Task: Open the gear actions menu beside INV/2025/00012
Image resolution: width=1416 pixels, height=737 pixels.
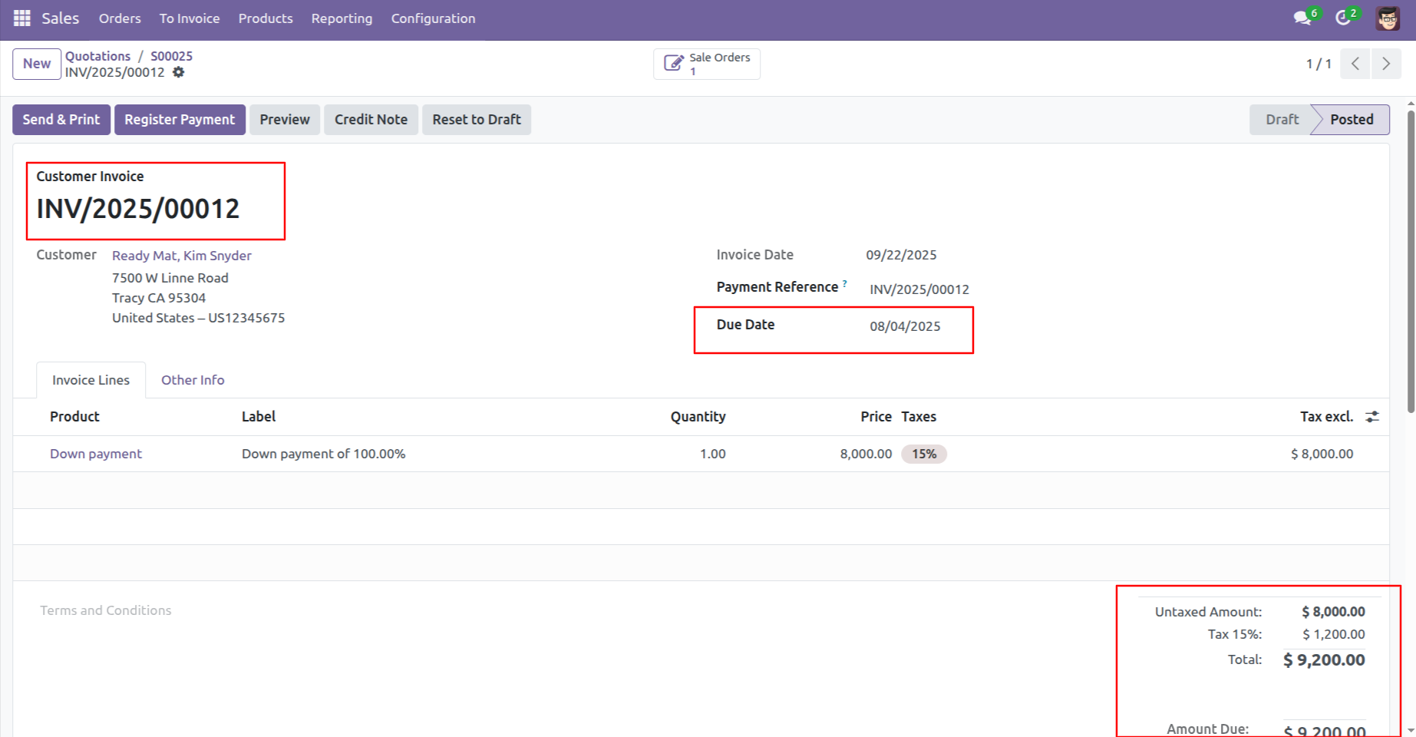Action: 179,72
